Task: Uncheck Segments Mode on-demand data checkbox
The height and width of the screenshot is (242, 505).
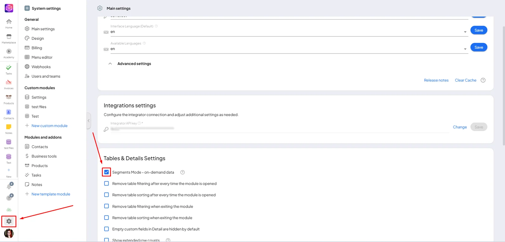Action: point(106,172)
